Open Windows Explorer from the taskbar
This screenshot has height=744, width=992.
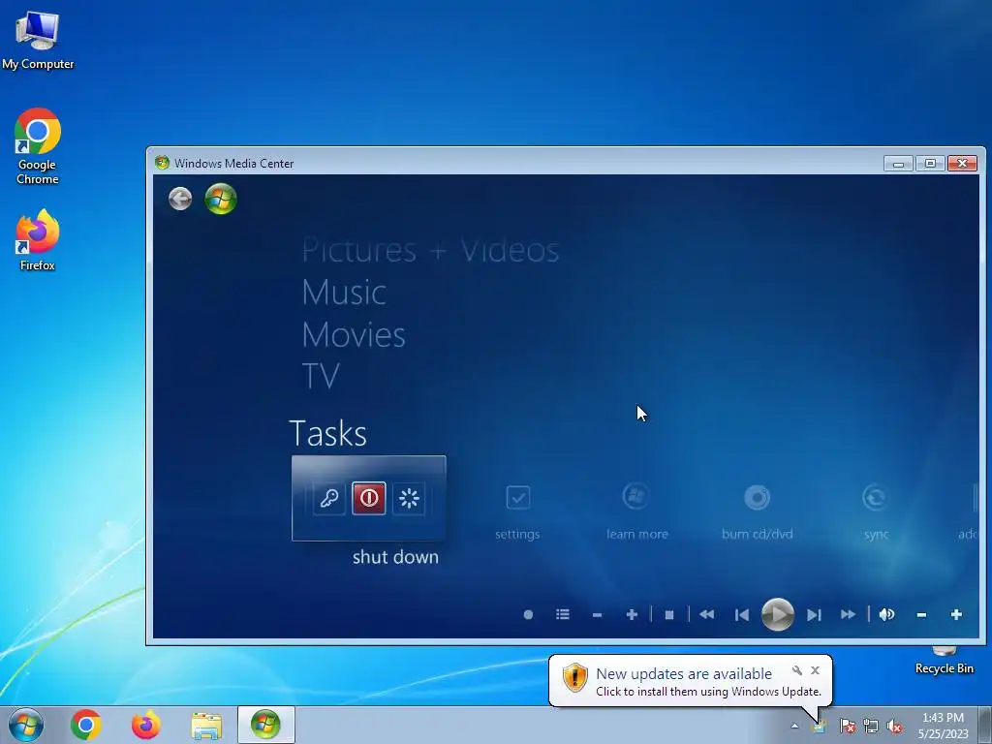click(x=206, y=725)
